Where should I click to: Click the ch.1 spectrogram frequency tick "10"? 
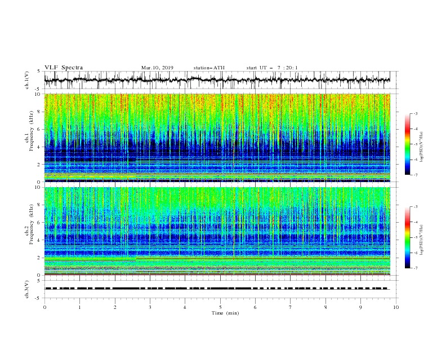click(38, 94)
